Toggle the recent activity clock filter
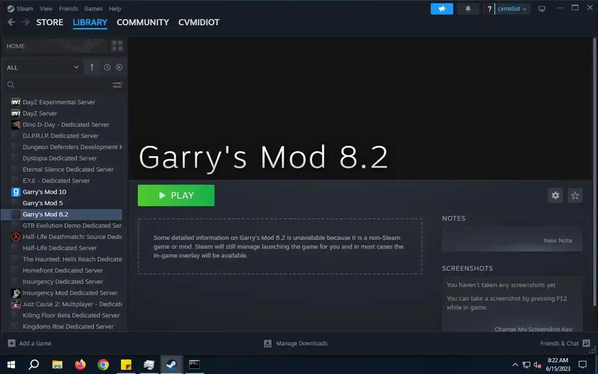This screenshot has width=598, height=374. click(107, 67)
